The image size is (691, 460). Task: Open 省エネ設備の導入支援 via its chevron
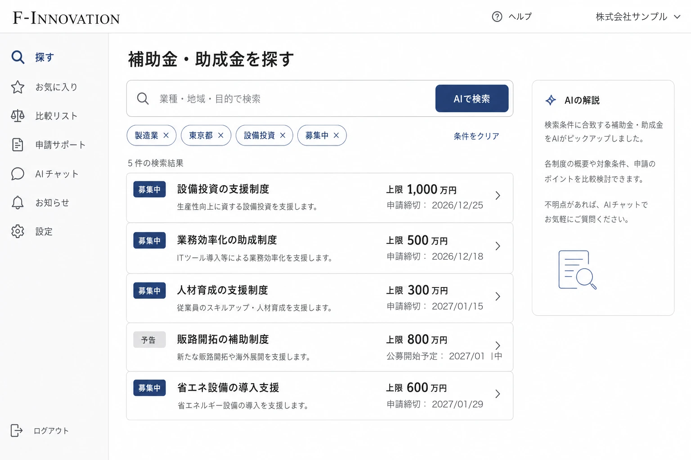point(498,394)
